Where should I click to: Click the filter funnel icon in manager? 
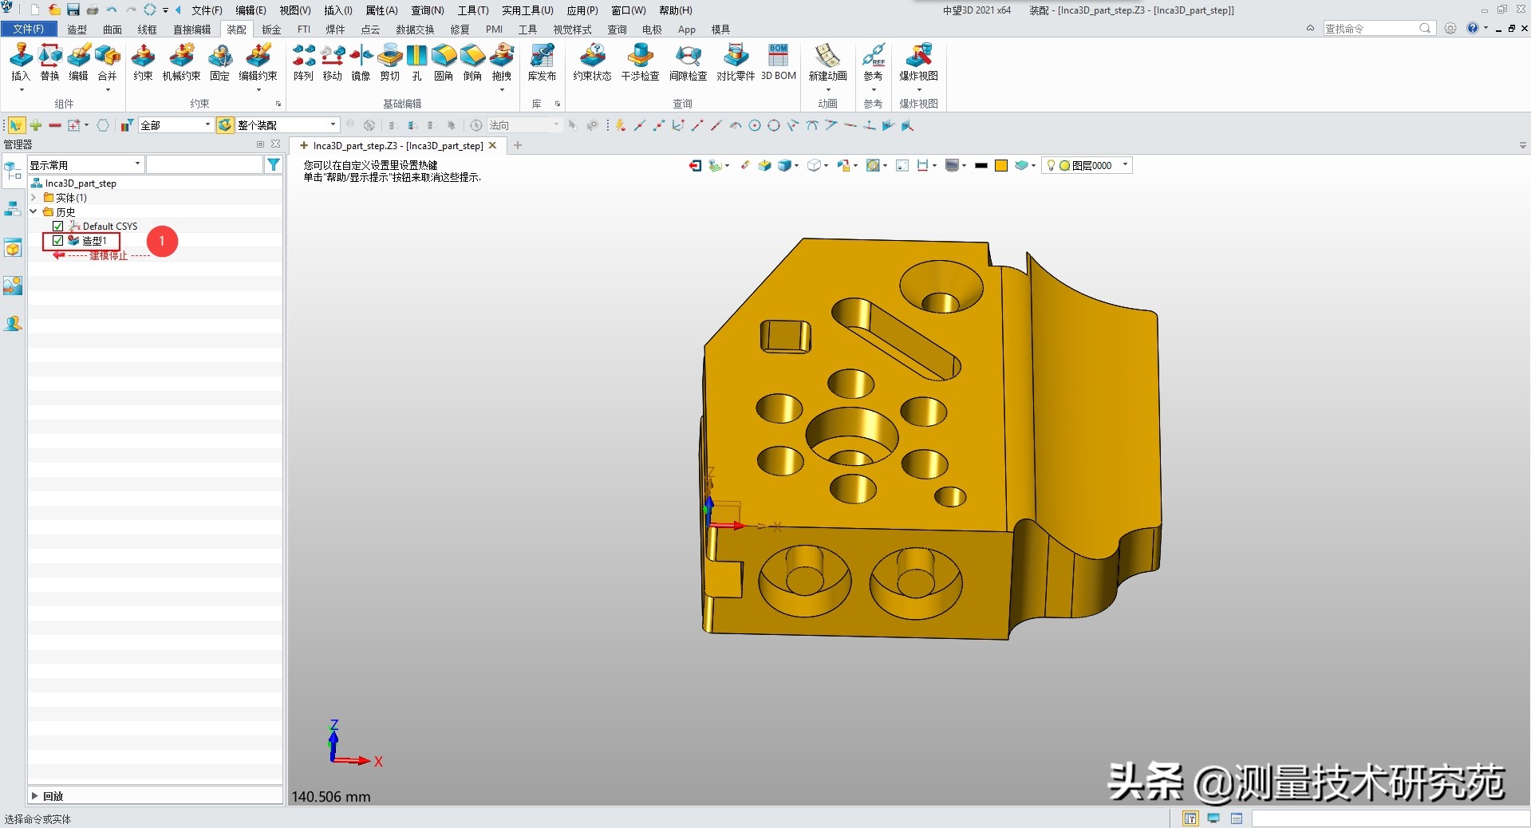pyautogui.click(x=274, y=164)
